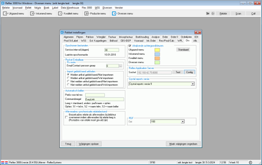Click the Service-interval (dagen) input field
The image size is (262, 165).
point(111,50)
